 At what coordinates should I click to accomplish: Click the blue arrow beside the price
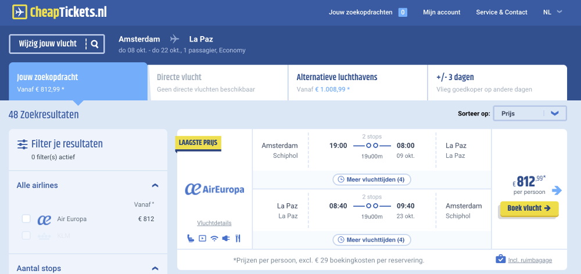(557, 190)
